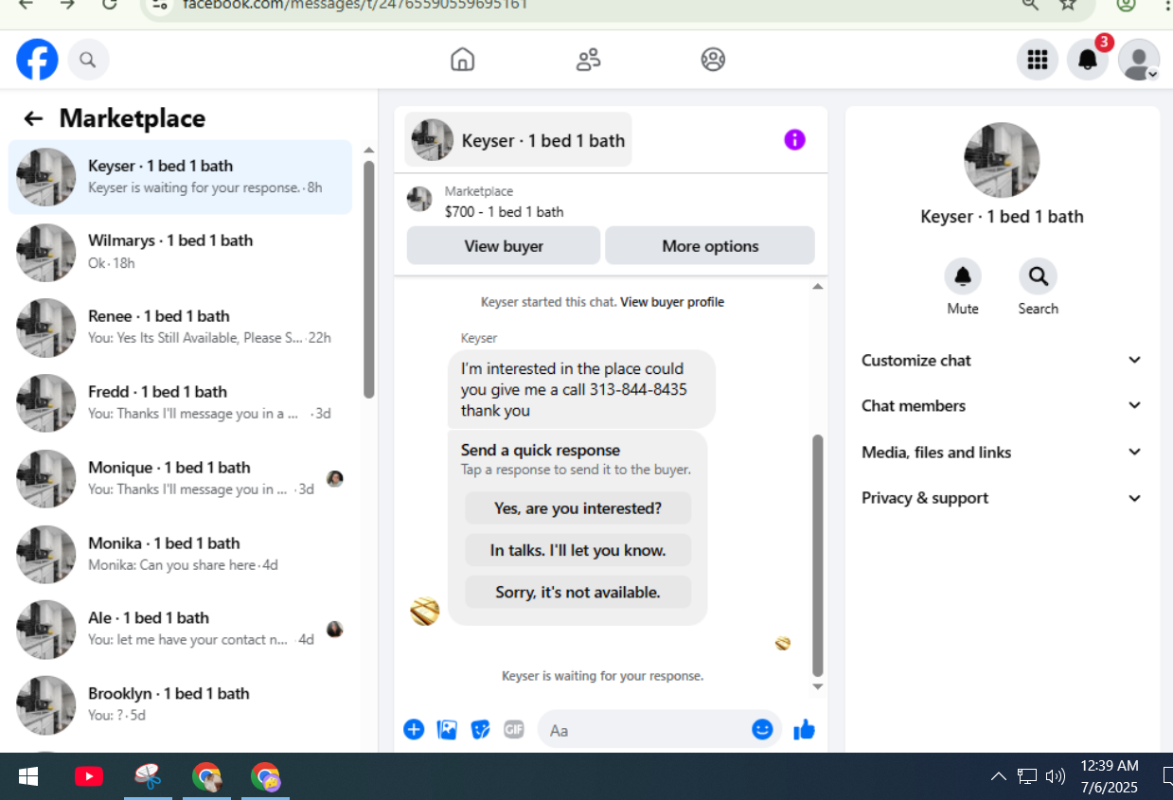
Task: Open Facebook search magnifier
Action: pyautogui.click(x=88, y=60)
